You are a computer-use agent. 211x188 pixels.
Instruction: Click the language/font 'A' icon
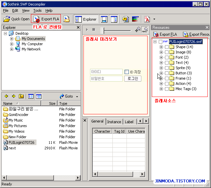click(147, 19)
